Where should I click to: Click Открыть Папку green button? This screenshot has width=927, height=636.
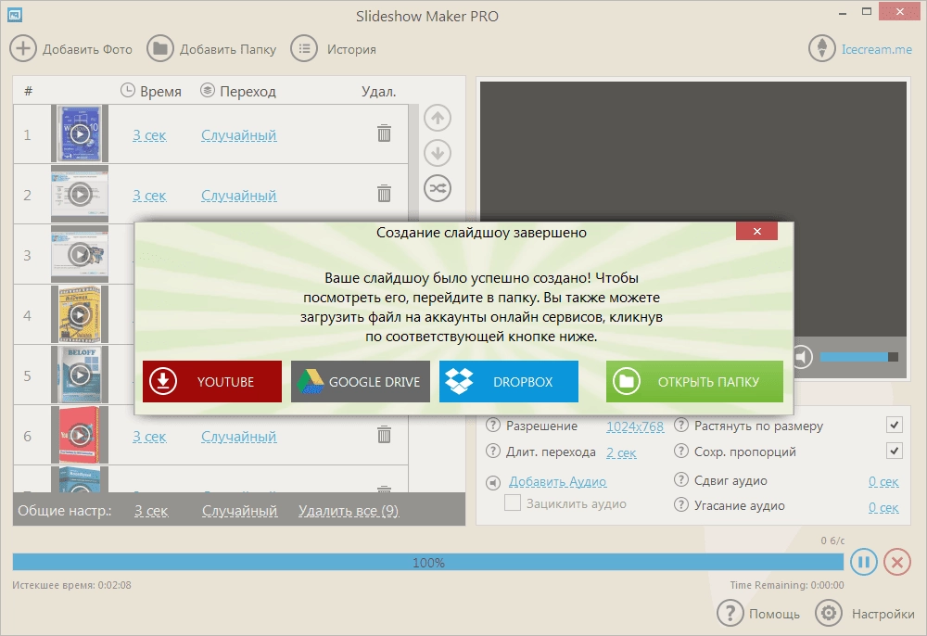click(694, 382)
